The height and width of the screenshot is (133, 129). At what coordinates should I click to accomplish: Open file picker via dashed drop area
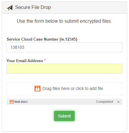click(64, 89)
